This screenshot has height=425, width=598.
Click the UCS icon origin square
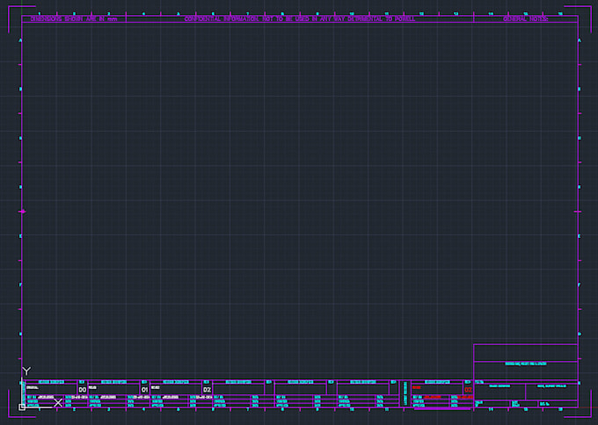[22, 407]
